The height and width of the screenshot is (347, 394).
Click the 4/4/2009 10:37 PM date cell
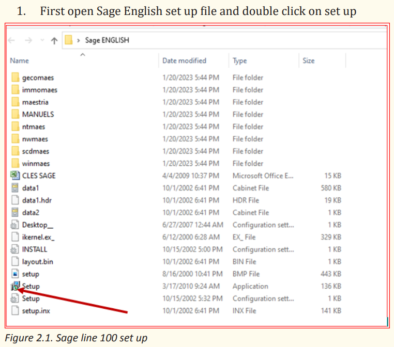(191, 176)
